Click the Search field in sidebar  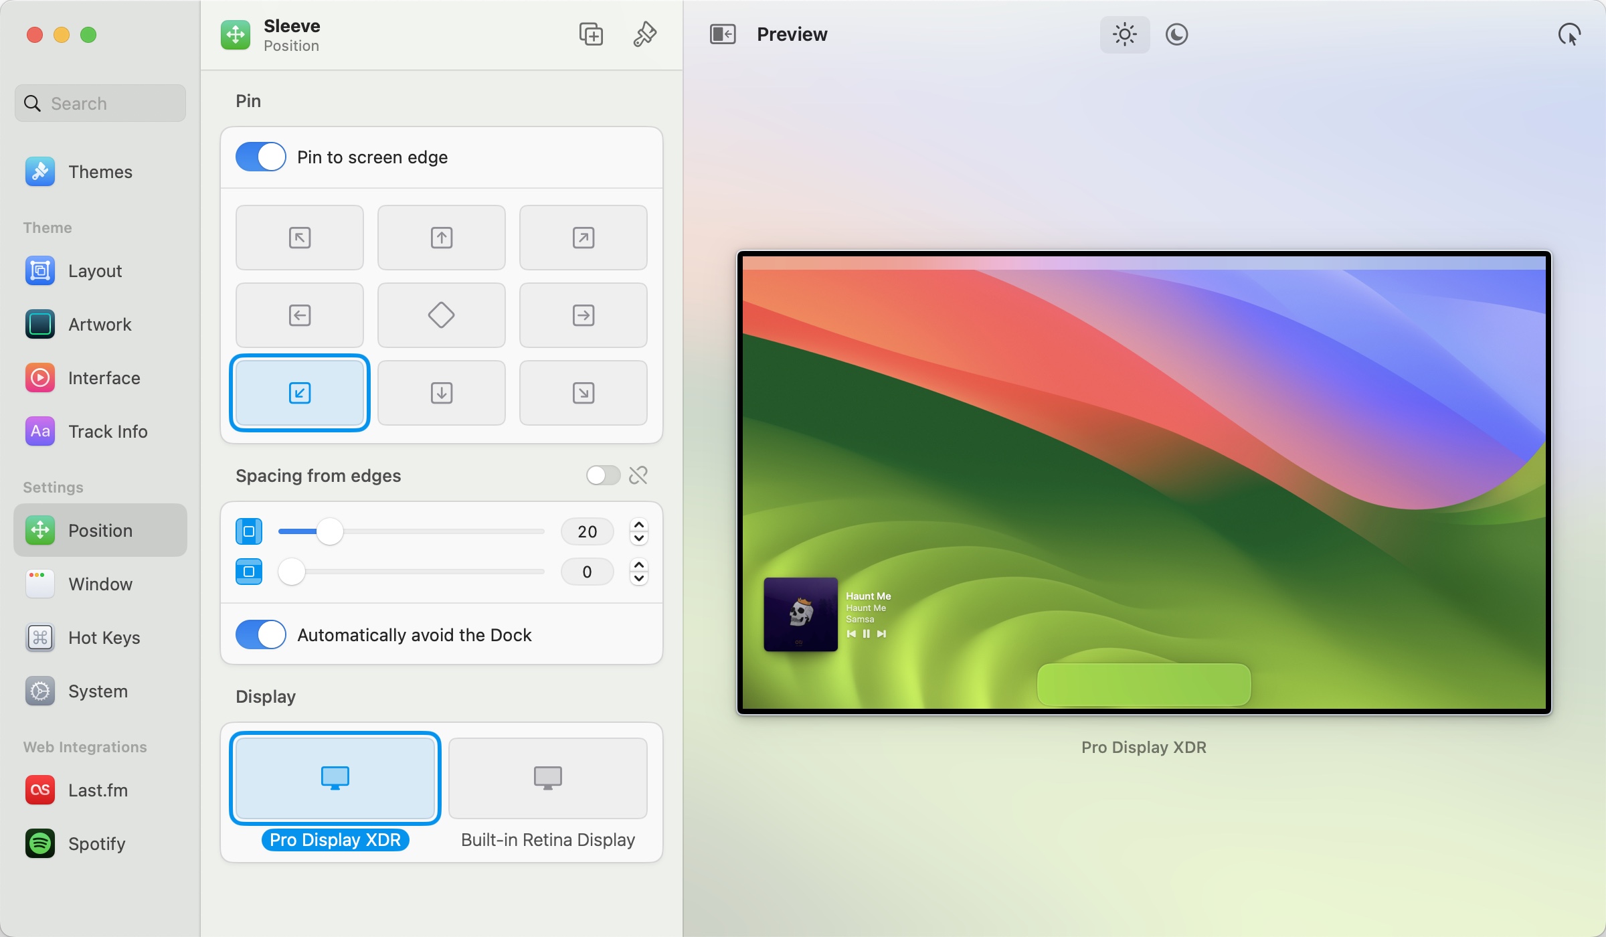(x=100, y=103)
